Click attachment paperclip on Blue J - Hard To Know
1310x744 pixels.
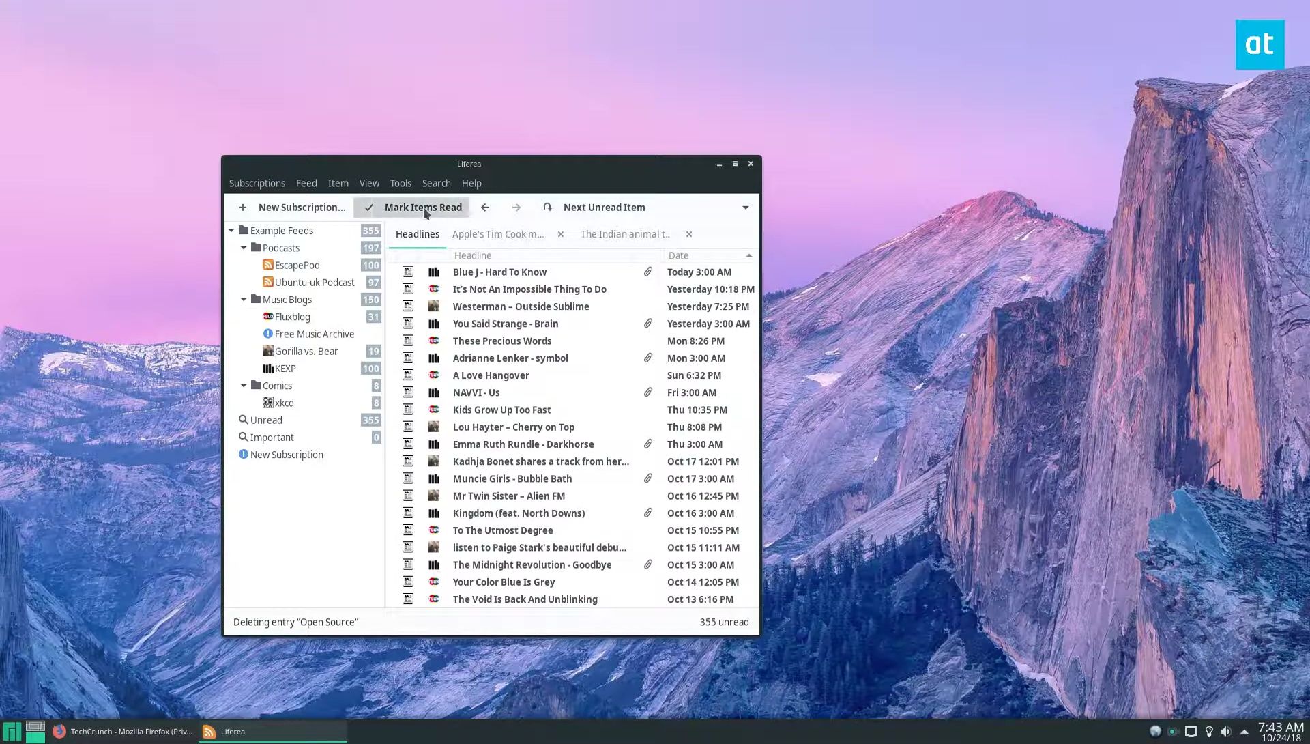point(648,272)
